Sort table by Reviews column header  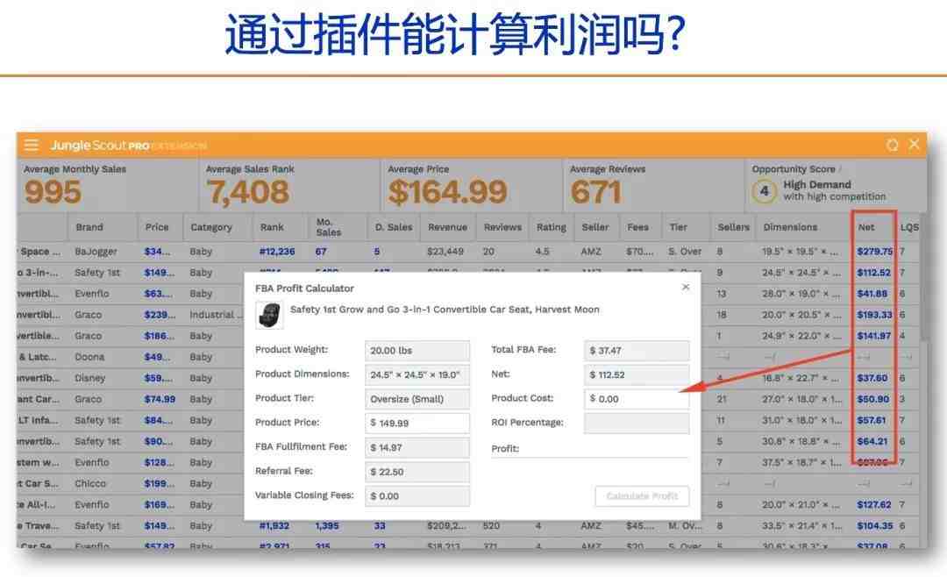click(502, 227)
